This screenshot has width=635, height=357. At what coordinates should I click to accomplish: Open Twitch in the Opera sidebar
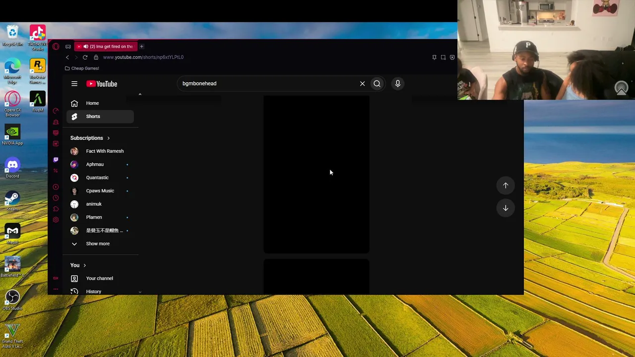tap(56, 160)
